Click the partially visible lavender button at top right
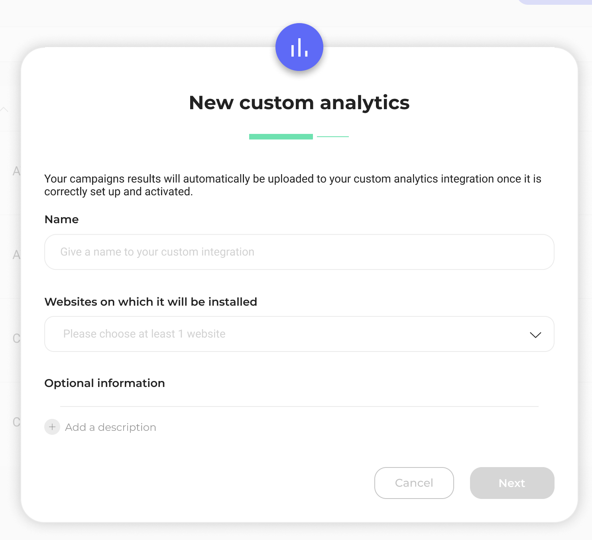This screenshot has width=592, height=540. pyautogui.click(x=554, y=2)
